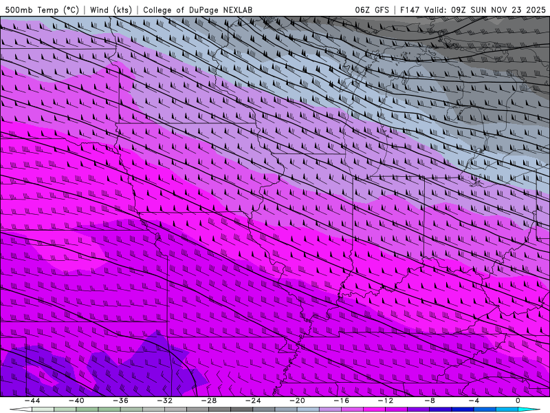
Task: Click the -8 color bar label
Action: pos(429,401)
